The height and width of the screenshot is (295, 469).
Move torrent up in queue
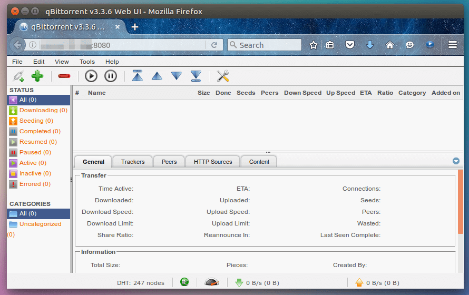click(x=157, y=76)
